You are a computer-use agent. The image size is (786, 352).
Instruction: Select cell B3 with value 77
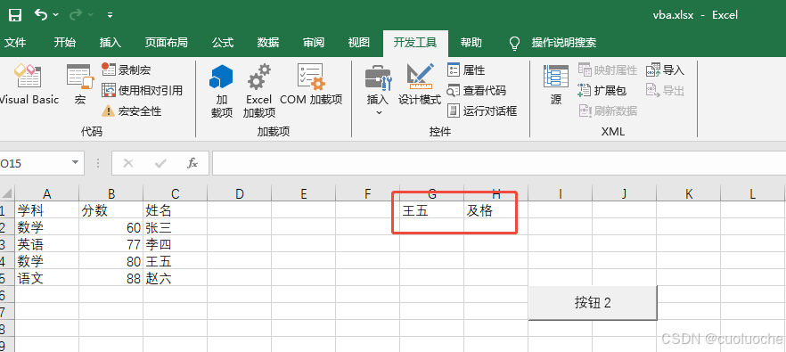click(111, 244)
